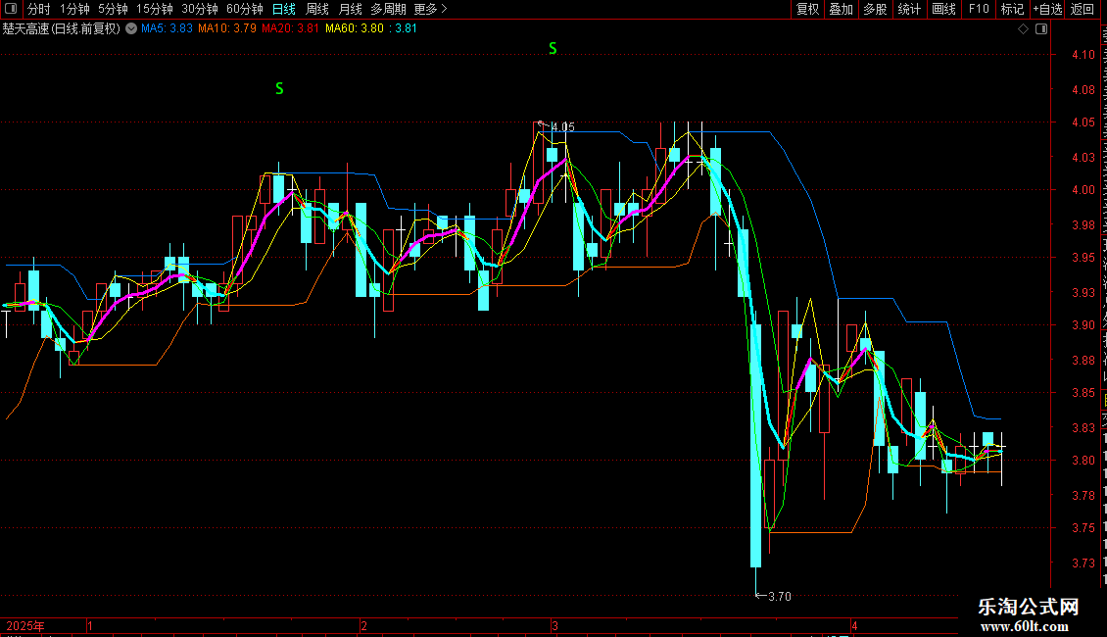The width and height of the screenshot is (1107, 637).
Task: Click the 叠加 overlay button
Action: [842, 9]
